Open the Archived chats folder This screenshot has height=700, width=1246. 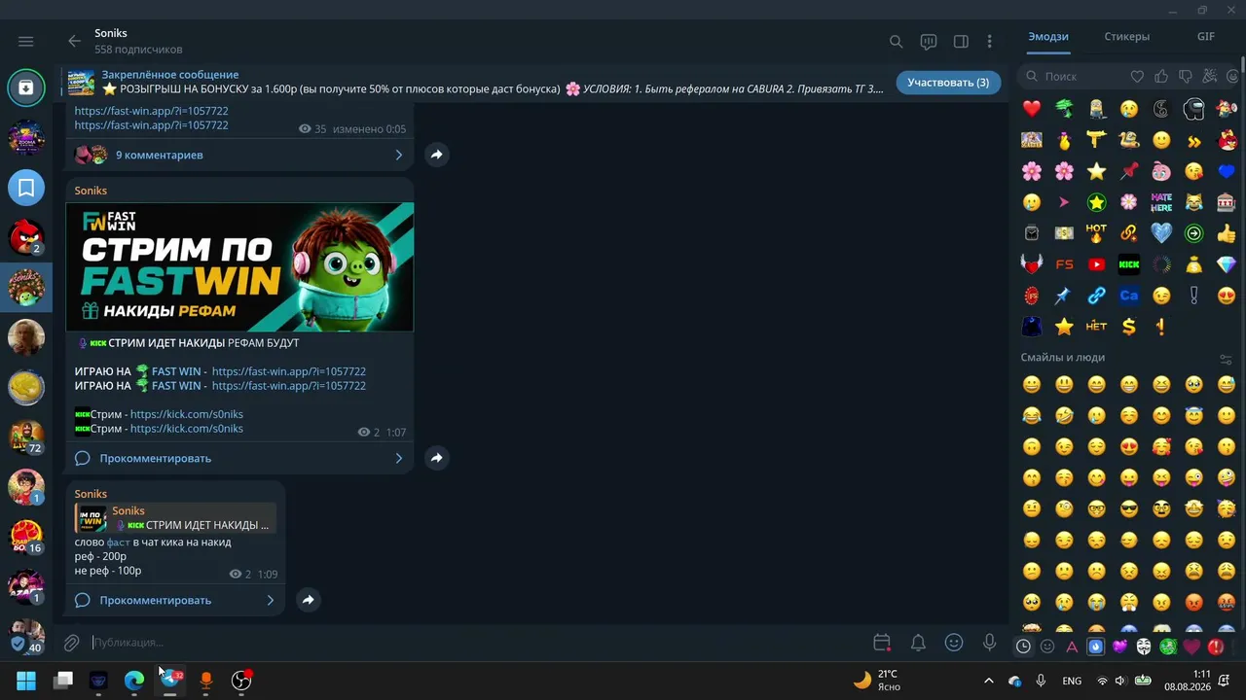click(x=26, y=87)
